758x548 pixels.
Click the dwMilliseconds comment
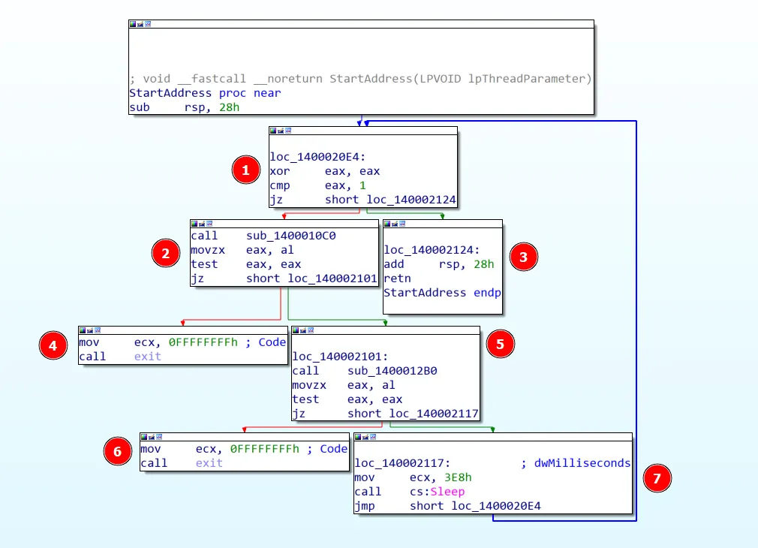(x=576, y=463)
